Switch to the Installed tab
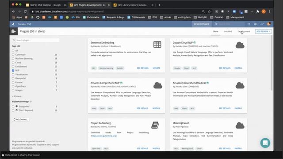Screen dimensions: 283x159 [x=228, y=31]
